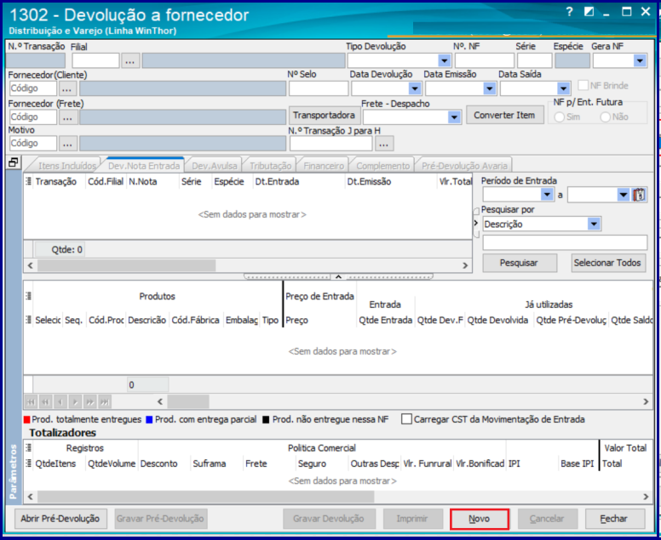The height and width of the screenshot is (540, 661).
Task: Click Converter Item button
Action: click(x=504, y=116)
